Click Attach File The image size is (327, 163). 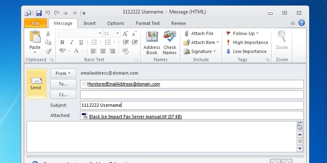coord(199,33)
